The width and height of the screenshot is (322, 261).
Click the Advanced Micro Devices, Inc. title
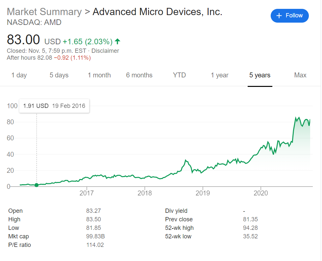point(158,12)
